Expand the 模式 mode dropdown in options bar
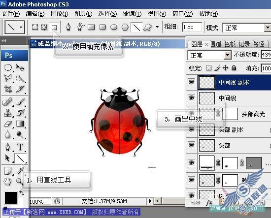271x218 pixels. (268, 28)
